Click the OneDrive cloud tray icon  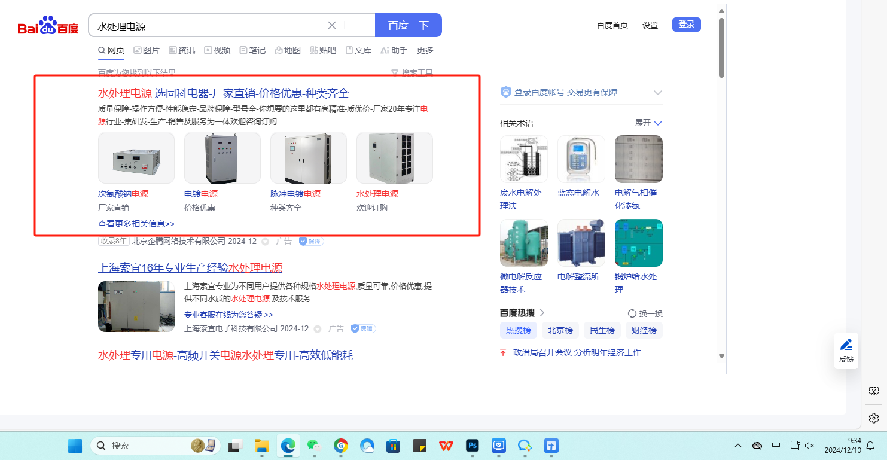coord(757,446)
